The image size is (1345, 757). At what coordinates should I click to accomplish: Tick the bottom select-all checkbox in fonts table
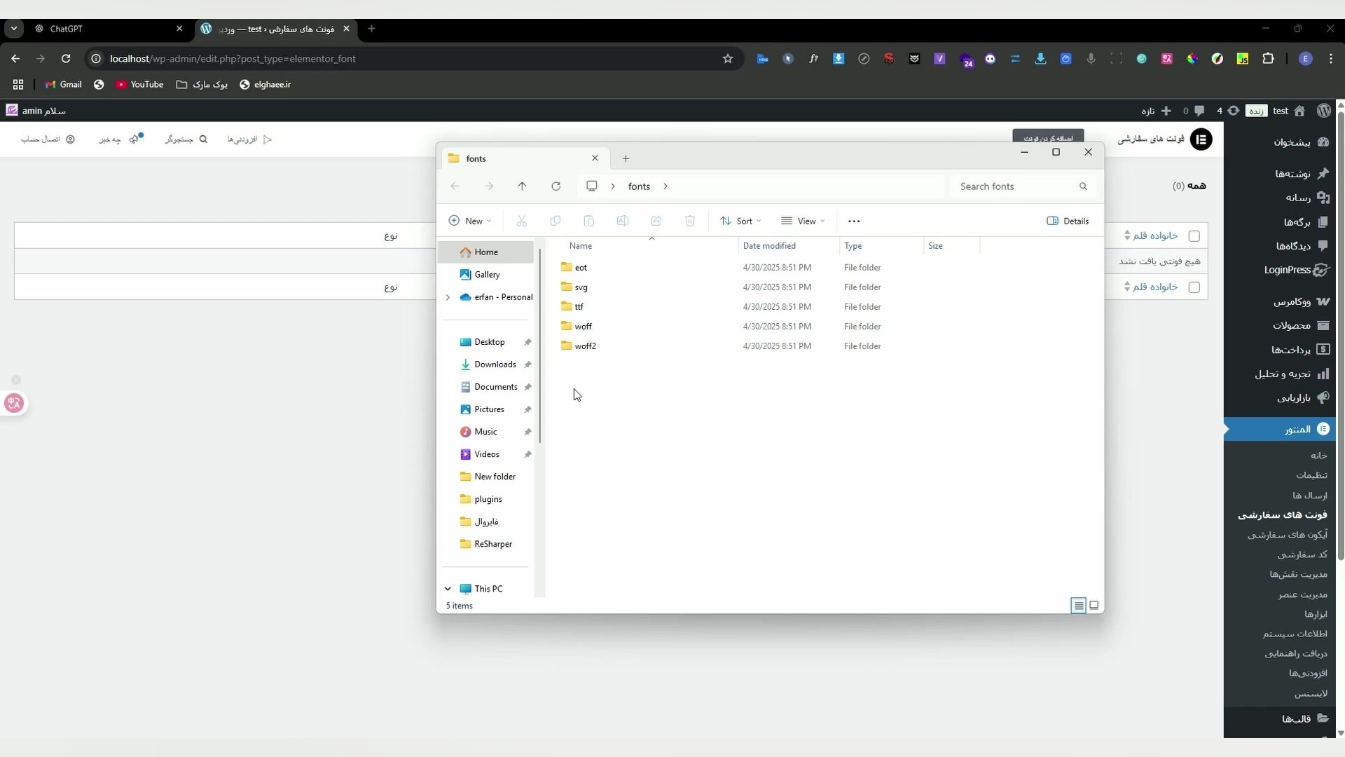1194,287
